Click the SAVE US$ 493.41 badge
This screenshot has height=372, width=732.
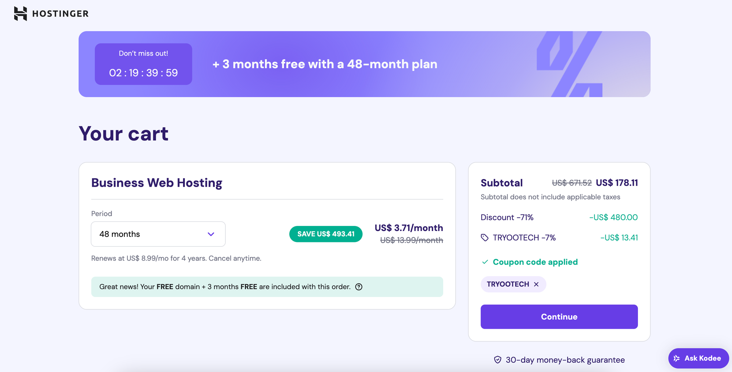[326, 234]
